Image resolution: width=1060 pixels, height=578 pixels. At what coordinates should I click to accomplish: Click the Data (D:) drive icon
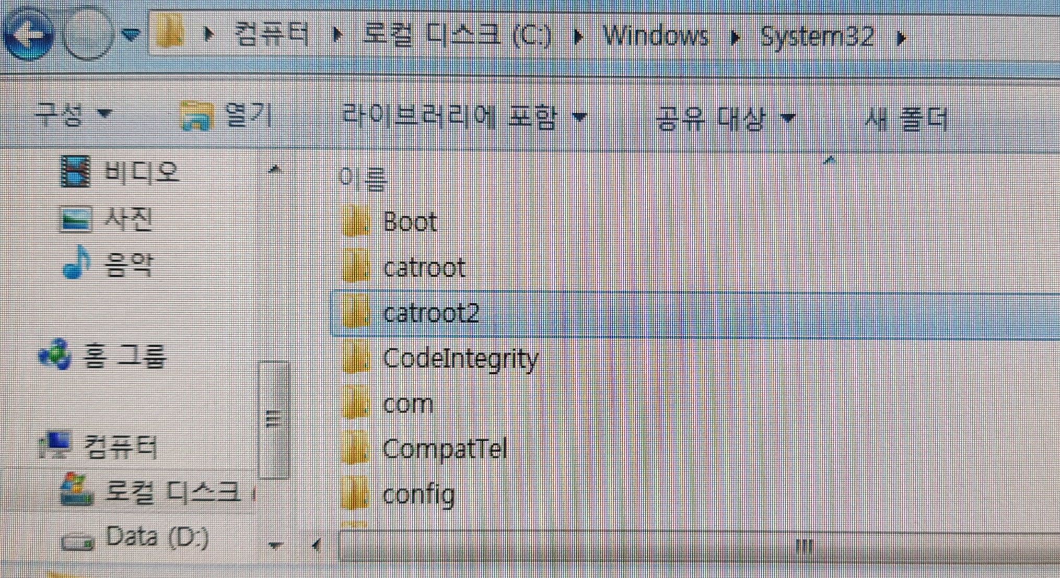[77, 542]
